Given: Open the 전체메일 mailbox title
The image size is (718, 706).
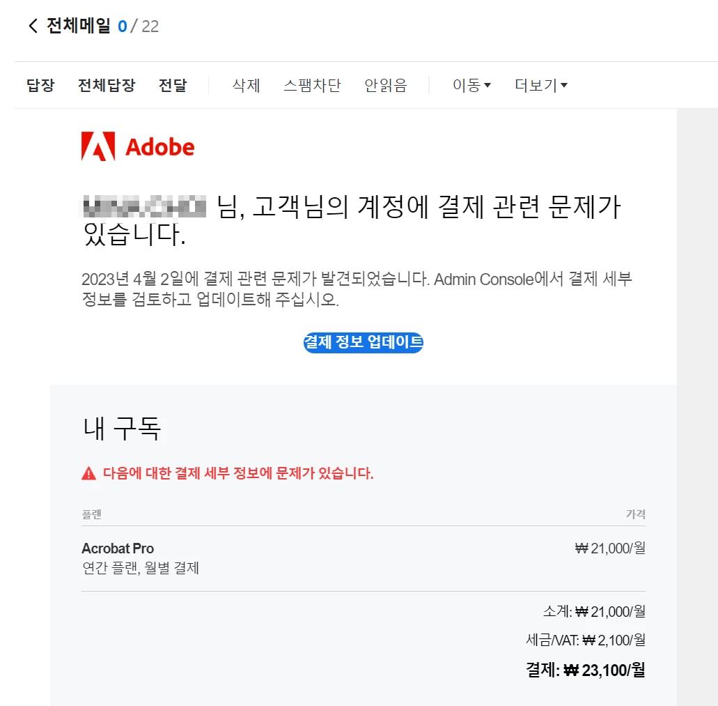Looking at the screenshot, I should point(78,26).
